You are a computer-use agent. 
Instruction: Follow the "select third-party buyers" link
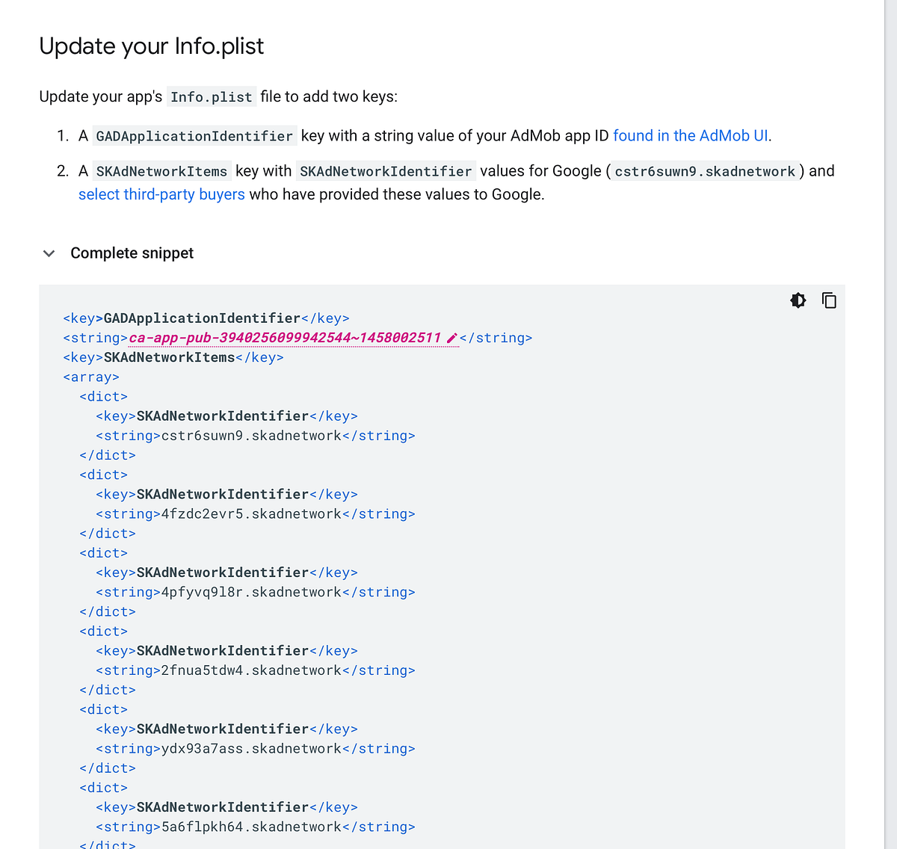(x=161, y=194)
